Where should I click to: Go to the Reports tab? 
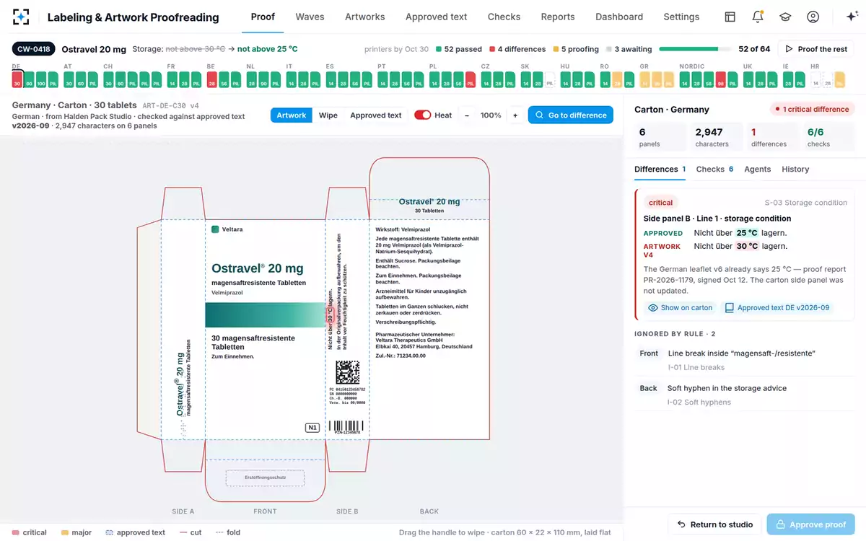click(558, 17)
